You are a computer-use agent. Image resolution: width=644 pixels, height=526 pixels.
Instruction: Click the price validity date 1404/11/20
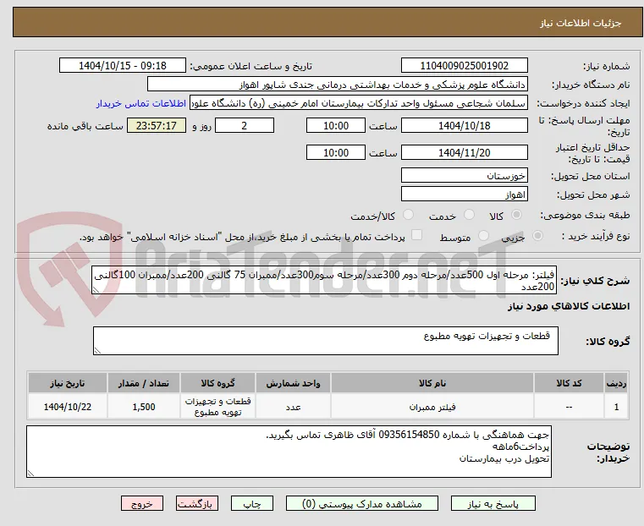pyautogui.click(x=464, y=152)
